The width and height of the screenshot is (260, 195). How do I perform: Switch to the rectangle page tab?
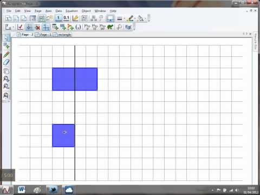(x=62, y=35)
